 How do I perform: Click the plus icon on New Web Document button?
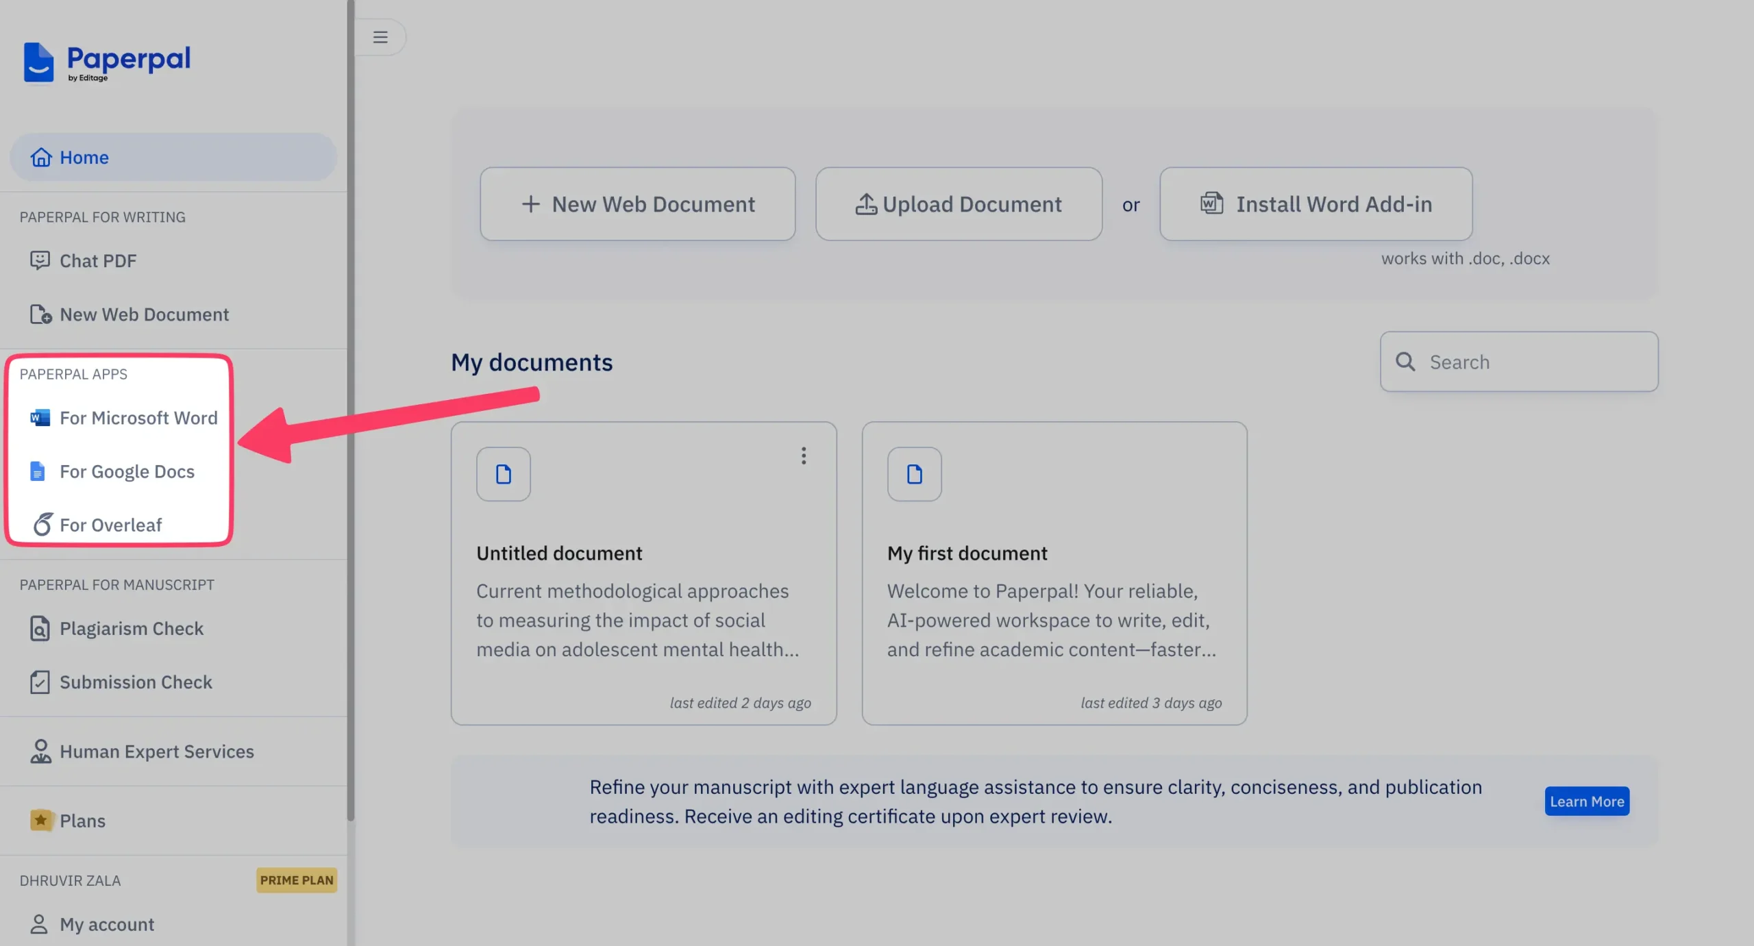point(531,204)
